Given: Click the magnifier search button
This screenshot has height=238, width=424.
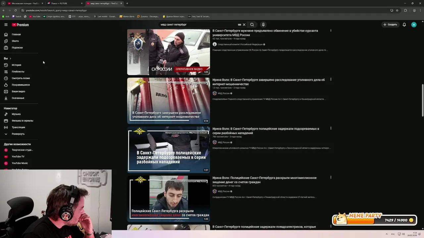Looking at the screenshot, I should pyautogui.click(x=252, y=25).
